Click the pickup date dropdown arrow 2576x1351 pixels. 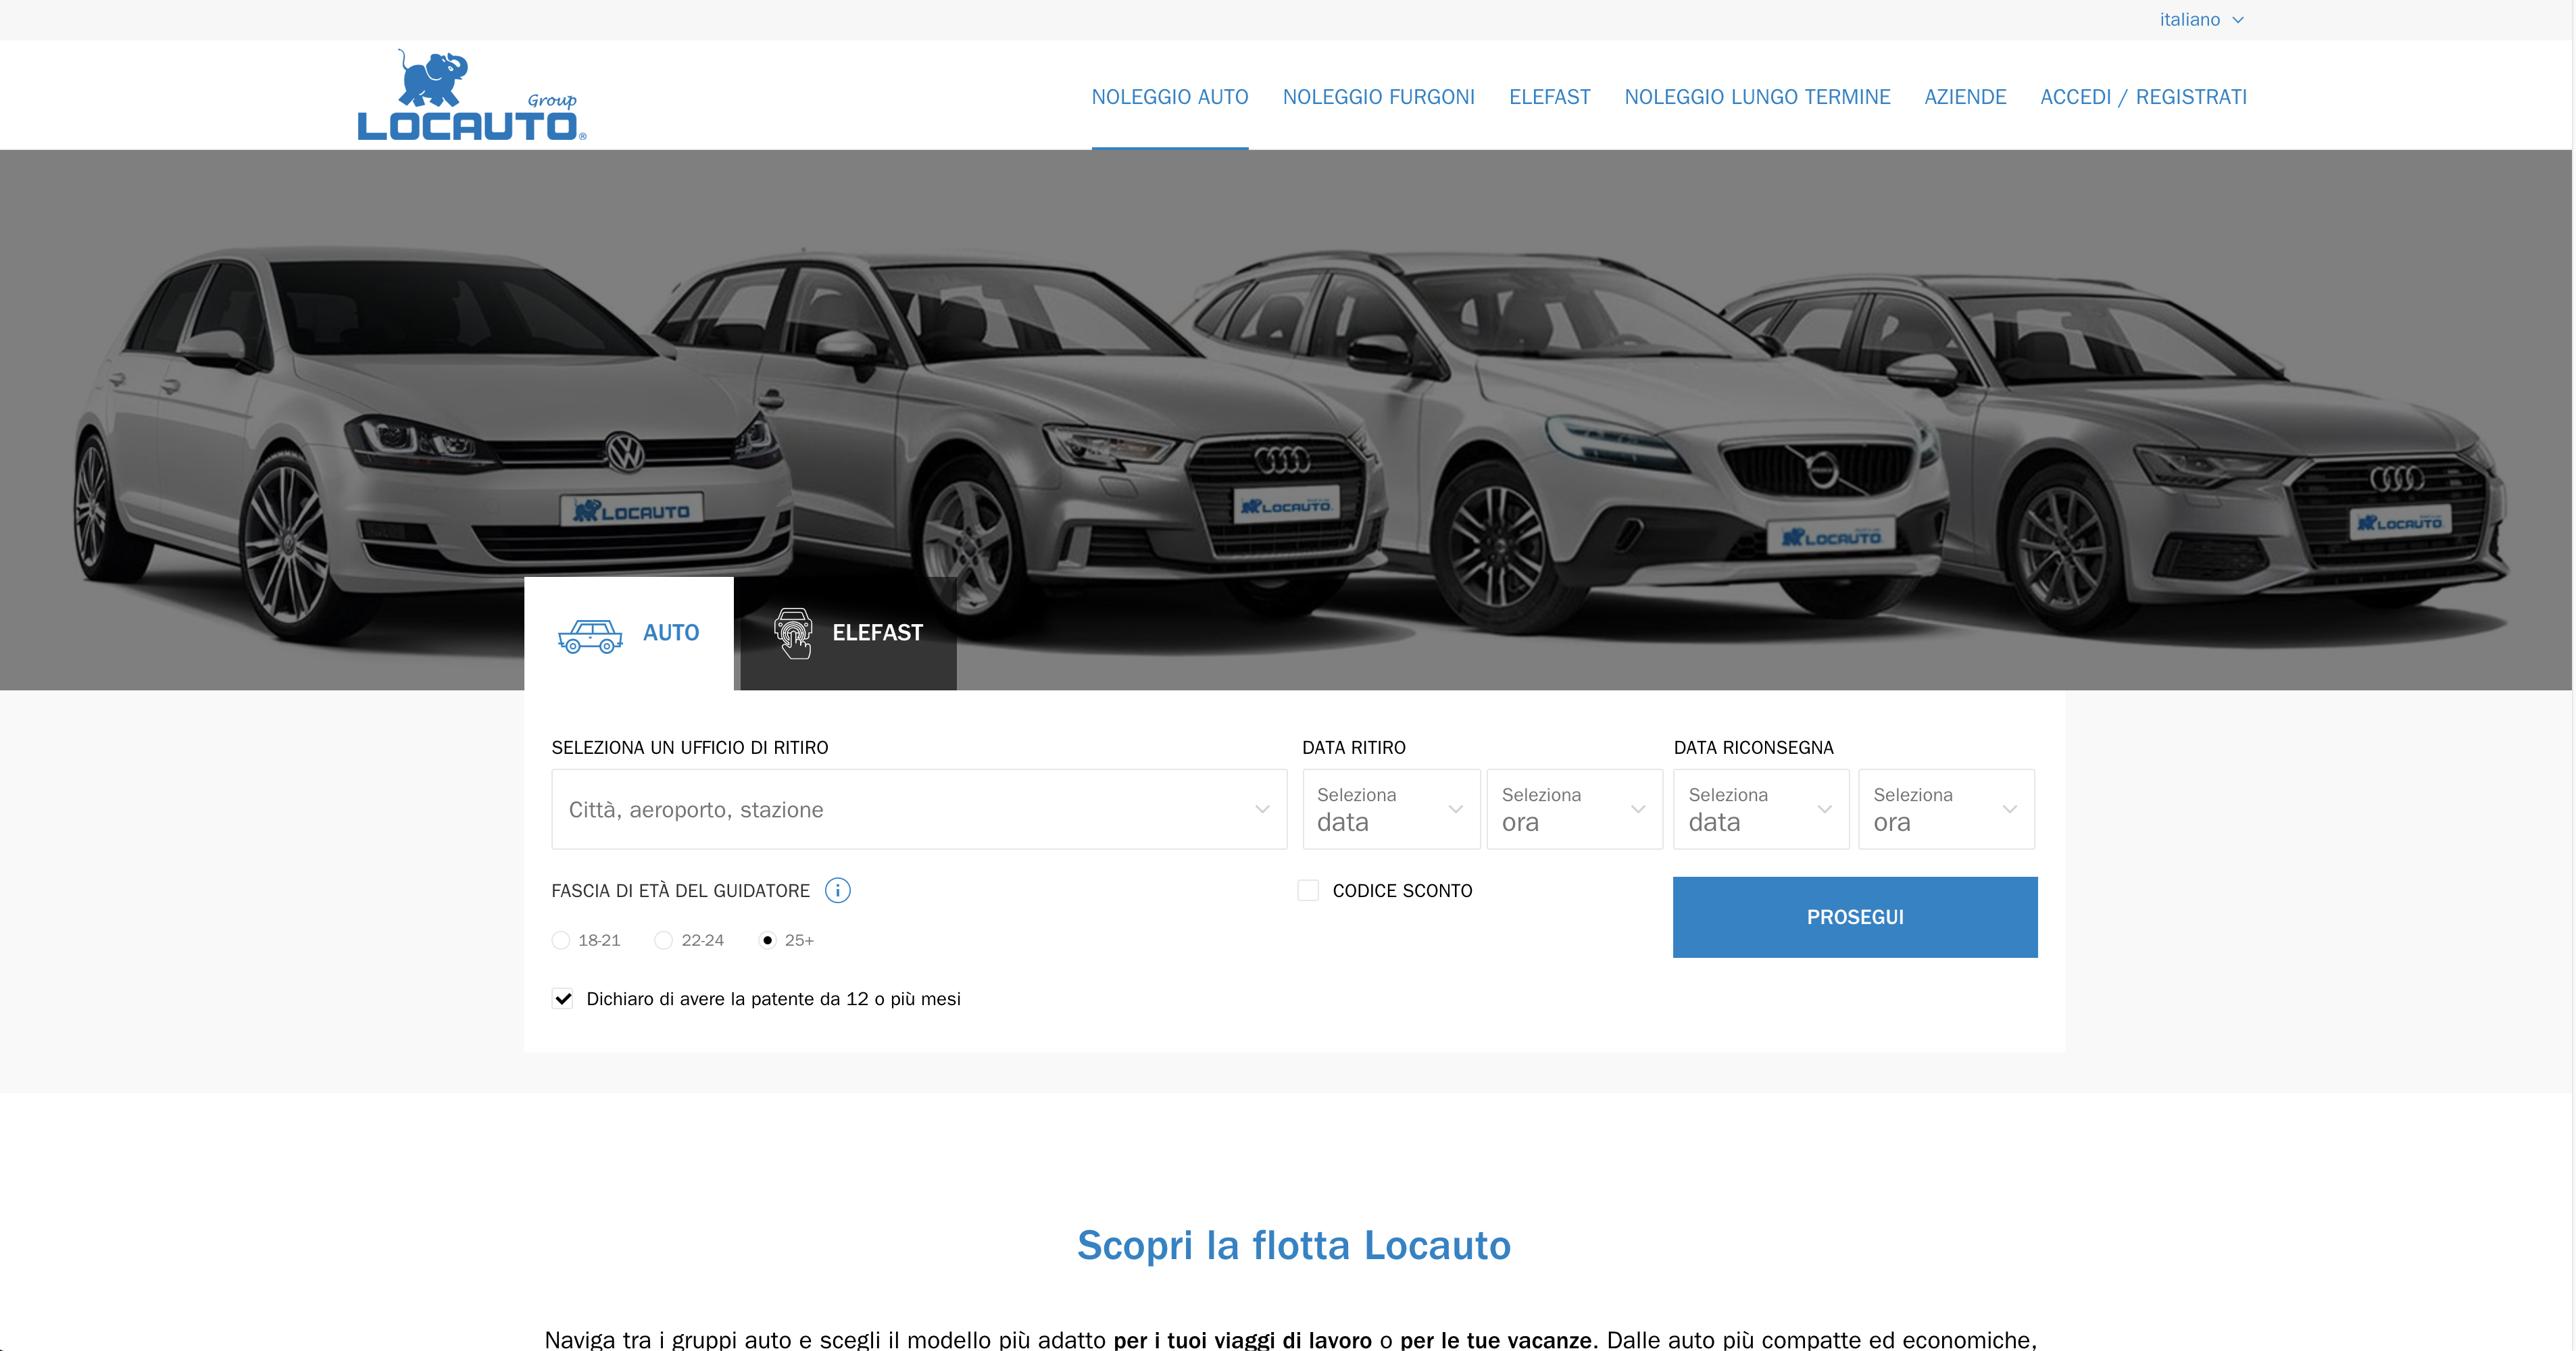pyautogui.click(x=1456, y=809)
